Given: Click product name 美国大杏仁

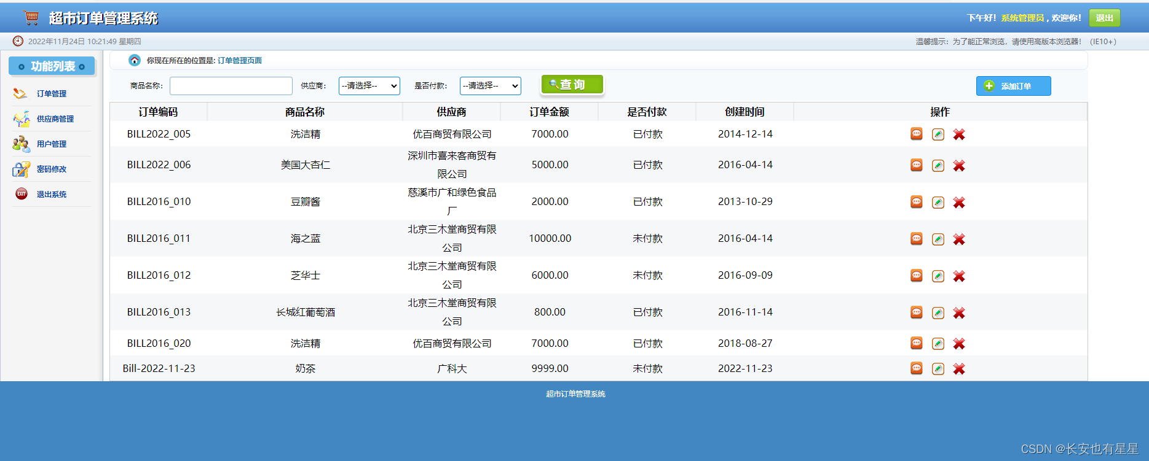Looking at the screenshot, I should point(306,165).
